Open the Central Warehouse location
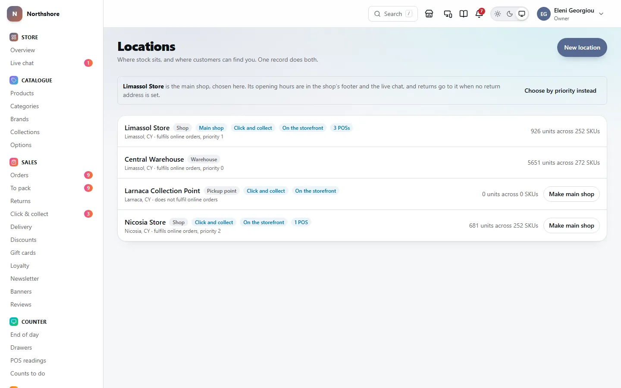 (362, 163)
